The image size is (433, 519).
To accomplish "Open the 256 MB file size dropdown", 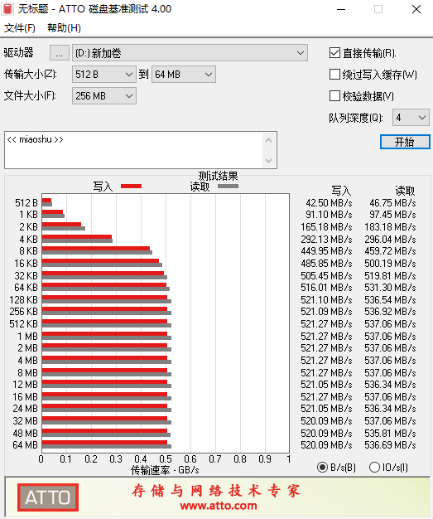I will [x=104, y=96].
